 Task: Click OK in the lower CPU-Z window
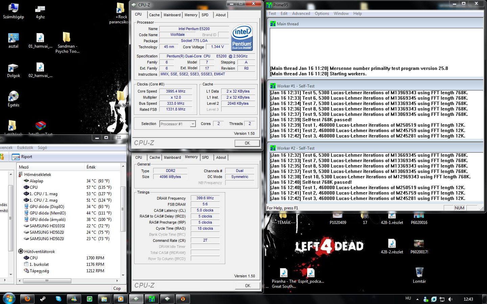click(248, 286)
